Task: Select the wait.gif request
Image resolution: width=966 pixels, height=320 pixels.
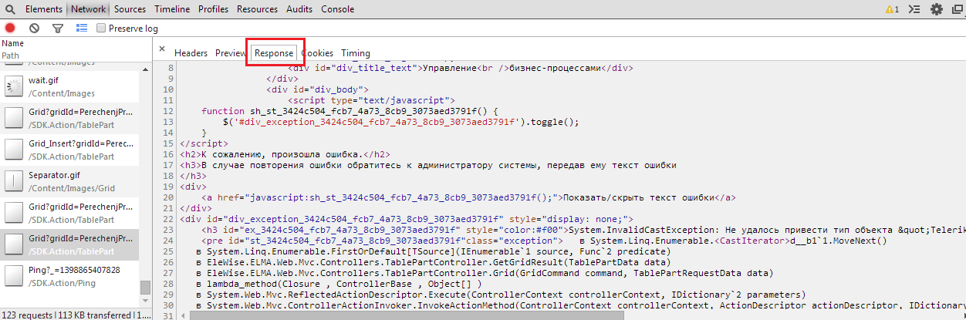Action: [x=69, y=86]
